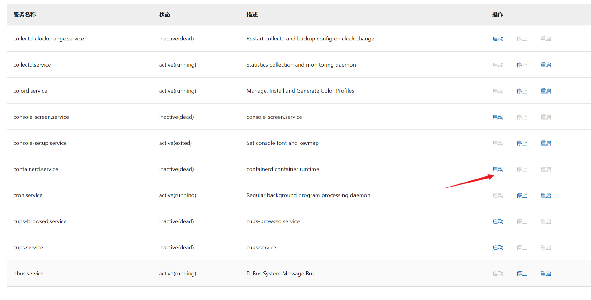Select the dbus.service row name
591x300 pixels.
28,274
